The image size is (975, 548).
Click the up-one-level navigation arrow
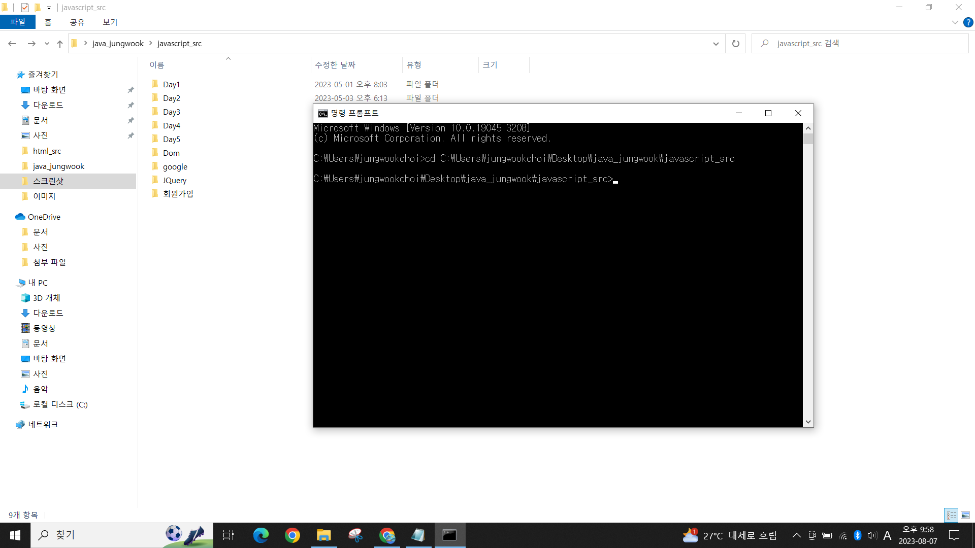coord(59,44)
